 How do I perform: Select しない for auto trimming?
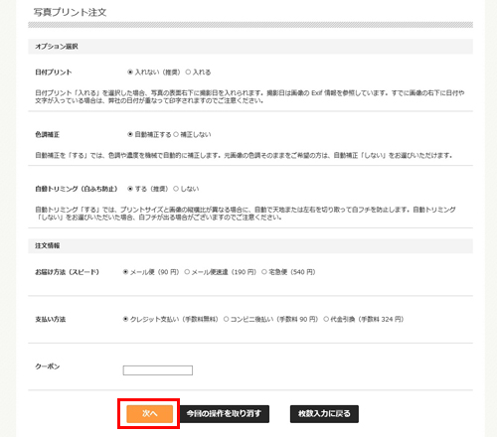coord(176,189)
